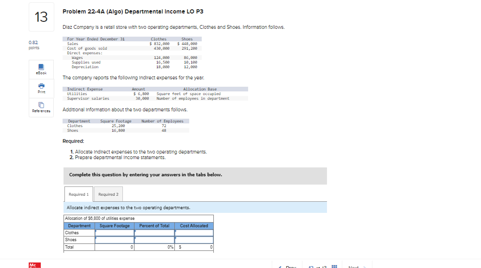Click the Clothes Square Footage input field
The image size is (481, 268).
click(114, 232)
